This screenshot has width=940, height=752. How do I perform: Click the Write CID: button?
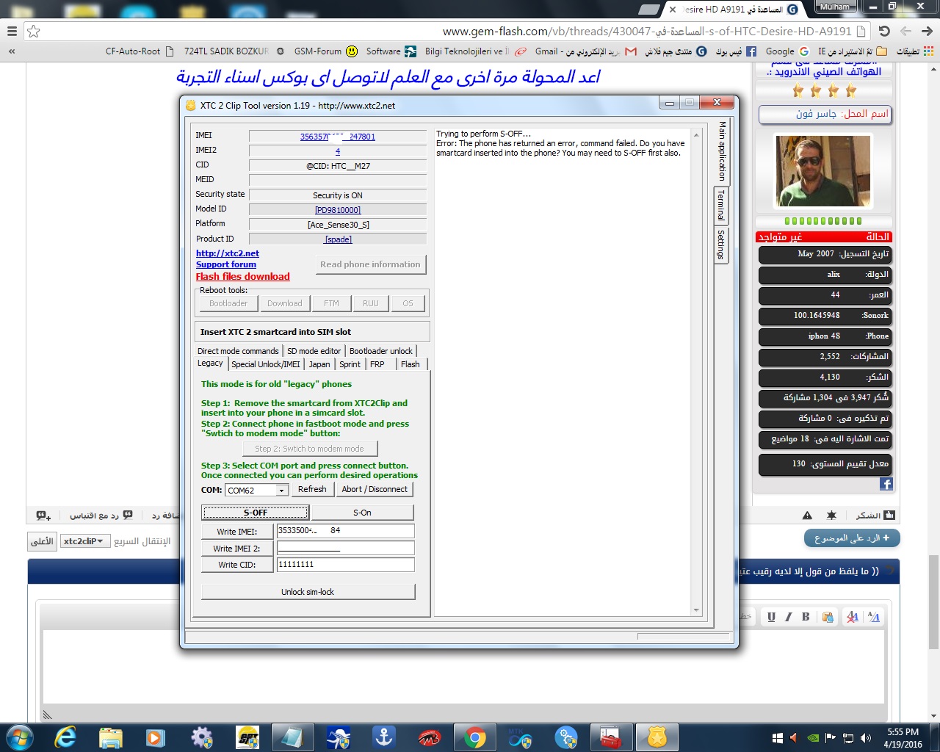click(x=237, y=565)
